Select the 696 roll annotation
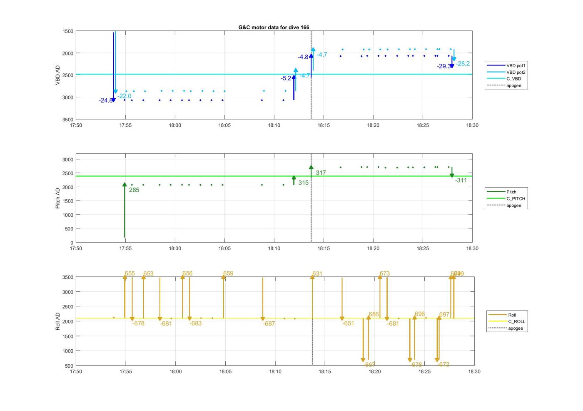This screenshot has width=583, height=411. click(x=420, y=314)
